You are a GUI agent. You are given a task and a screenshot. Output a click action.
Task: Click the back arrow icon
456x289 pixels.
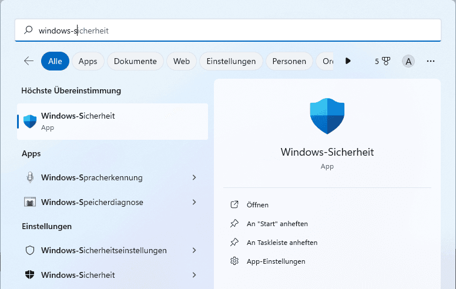pos(28,61)
